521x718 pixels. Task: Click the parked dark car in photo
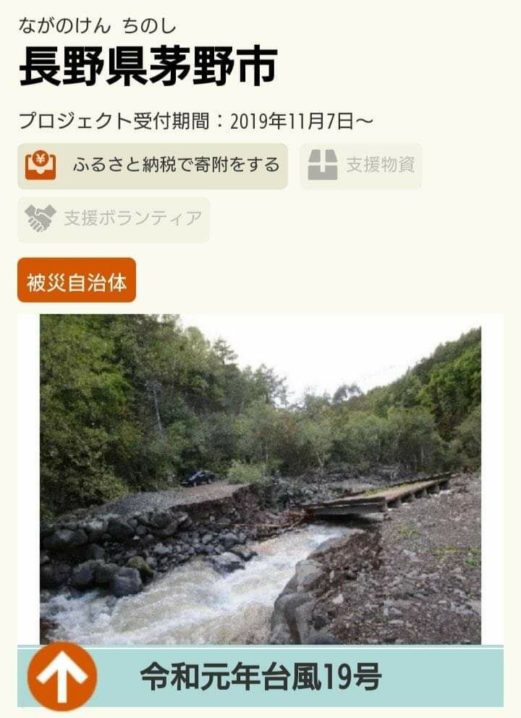pos(198,478)
